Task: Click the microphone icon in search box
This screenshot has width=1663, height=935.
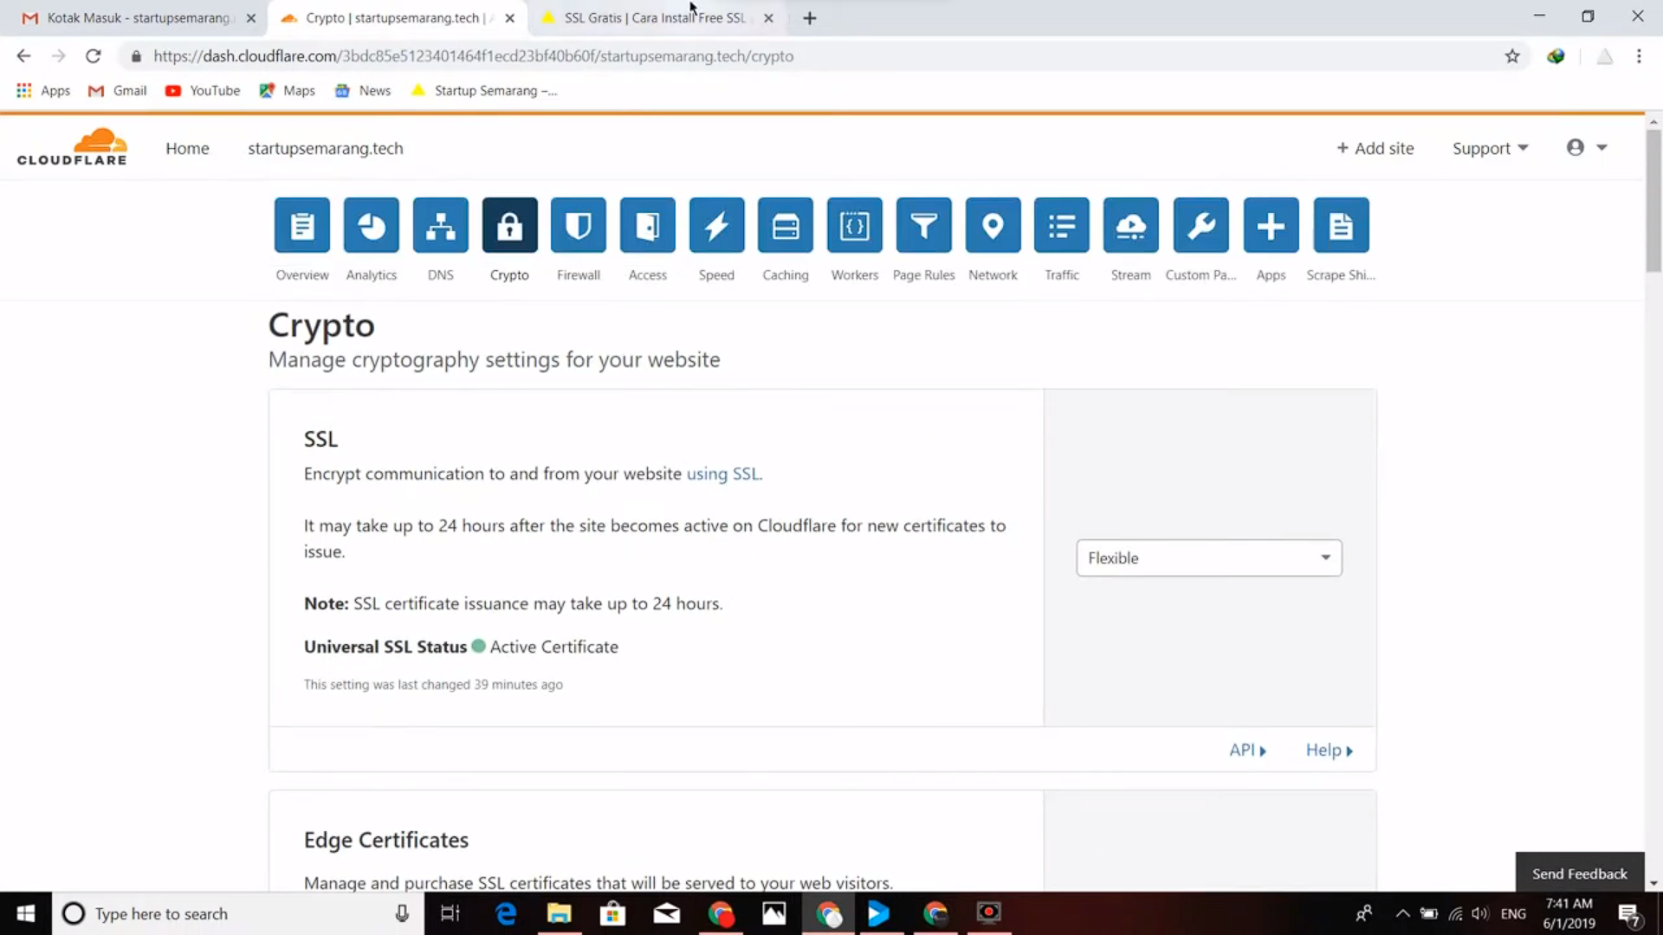Action: coord(402,913)
